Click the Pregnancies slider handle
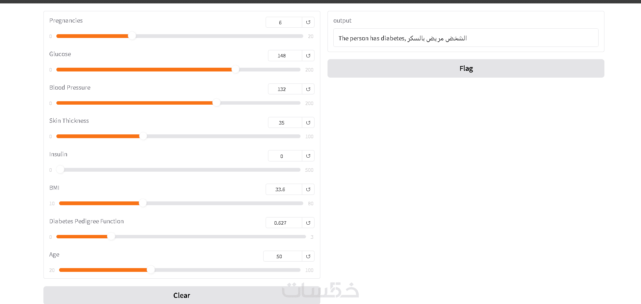Image resolution: width=641 pixels, height=304 pixels. click(132, 36)
